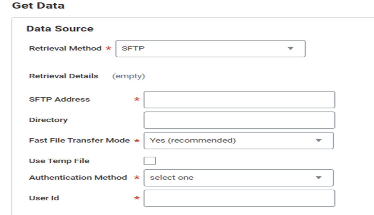Click the Authentication Method label
The height and width of the screenshot is (215, 374).
point(78,178)
